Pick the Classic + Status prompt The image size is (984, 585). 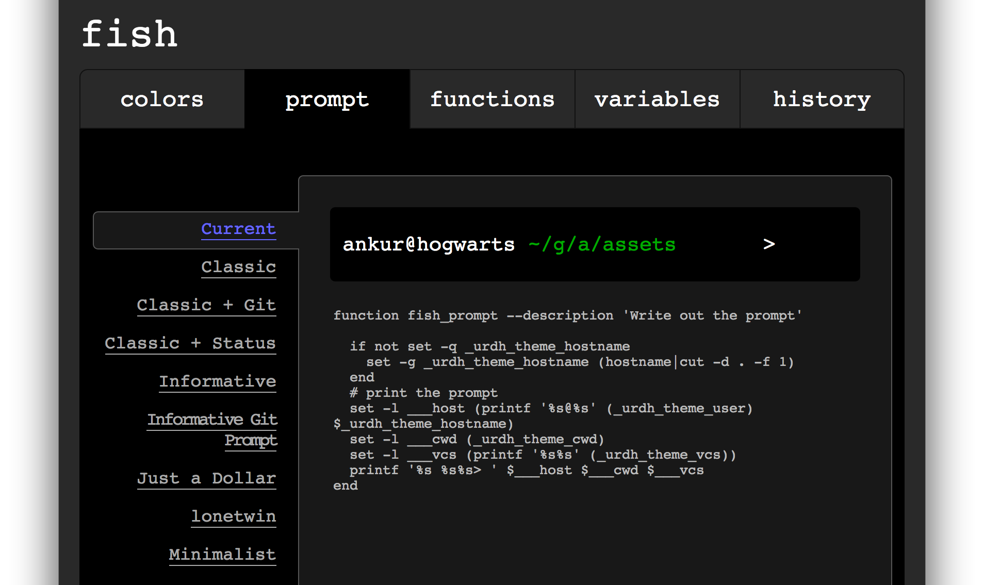click(190, 343)
